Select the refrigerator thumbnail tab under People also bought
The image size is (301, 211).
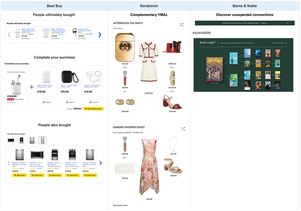click(43, 140)
